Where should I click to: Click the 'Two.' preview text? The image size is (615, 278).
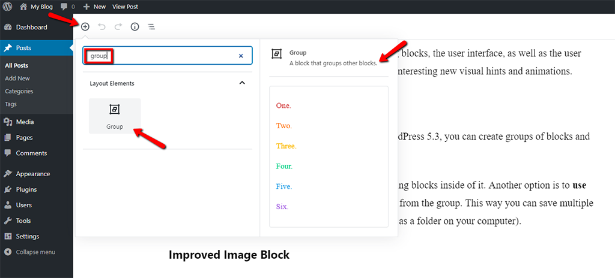pyautogui.click(x=284, y=126)
